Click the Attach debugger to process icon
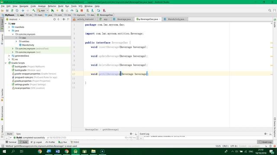Image resolution: width=277 pixels, height=155 pixels. 77,10
